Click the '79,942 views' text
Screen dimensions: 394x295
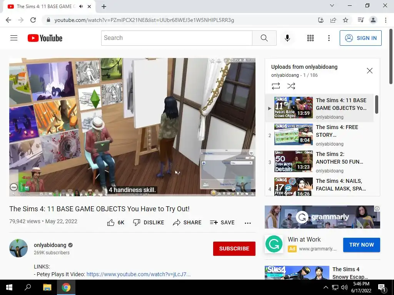pos(25,221)
